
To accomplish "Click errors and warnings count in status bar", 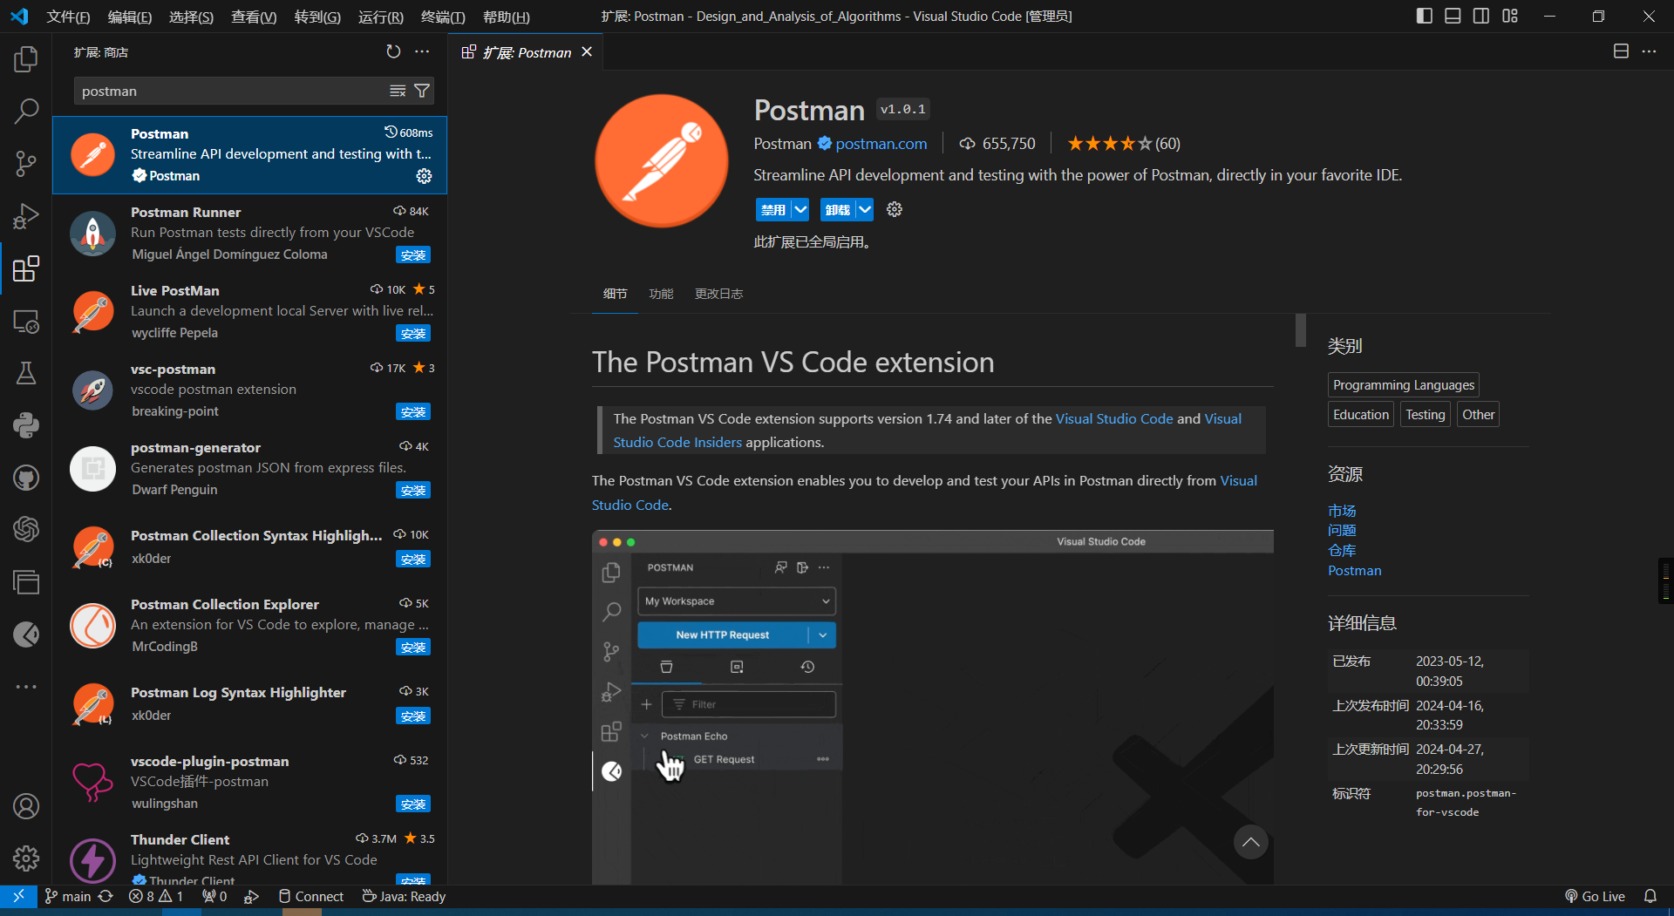I will (x=156, y=896).
